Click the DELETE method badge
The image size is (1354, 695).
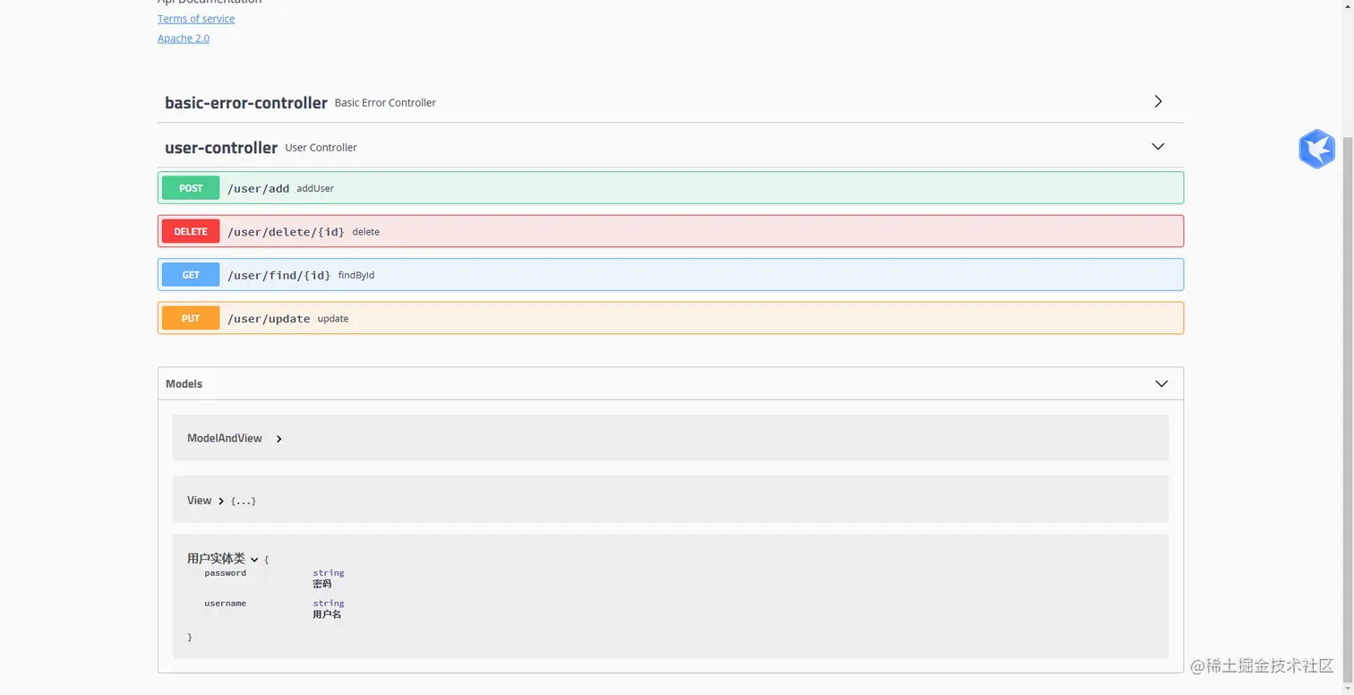pyautogui.click(x=191, y=231)
